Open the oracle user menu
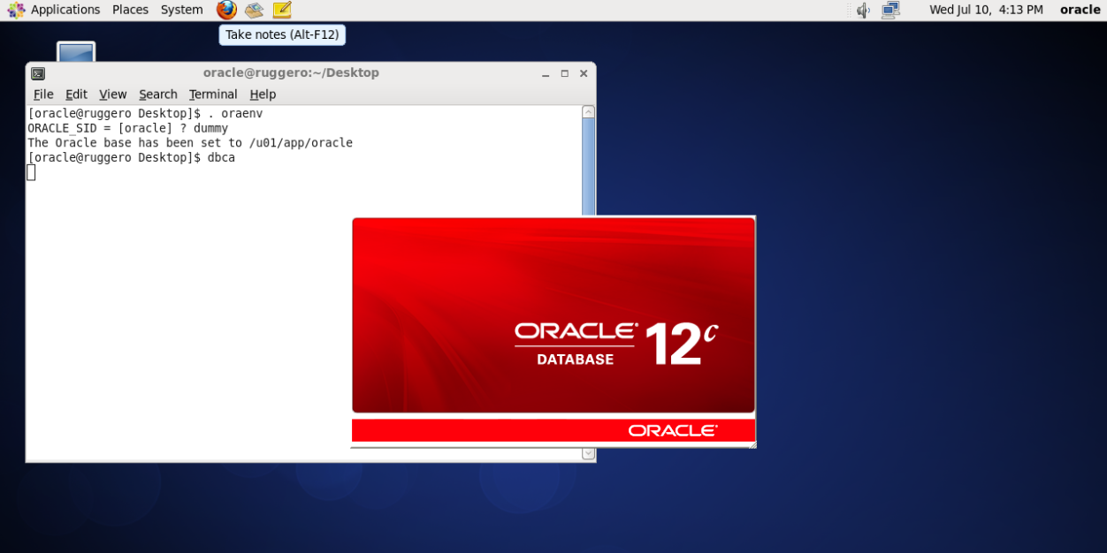 [x=1080, y=10]
